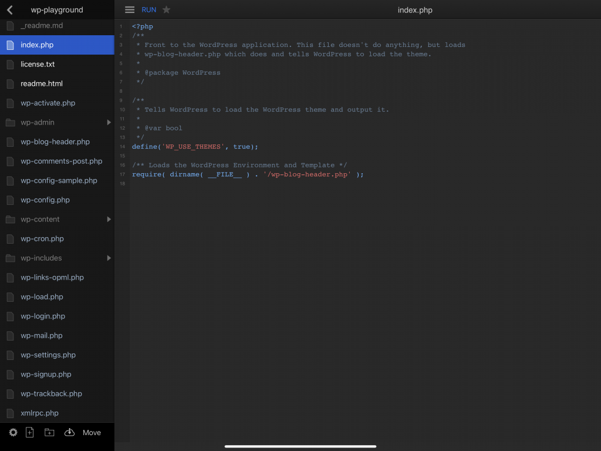Screen dimensions: 601x451
Task: Expand the wp-content folder arrow
Action: click(x=109, y=220)
